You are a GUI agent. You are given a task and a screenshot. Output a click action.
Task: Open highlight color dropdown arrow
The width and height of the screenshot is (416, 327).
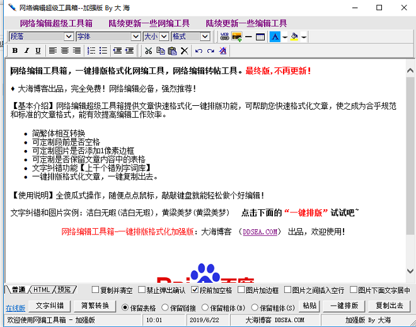[304, 37]
